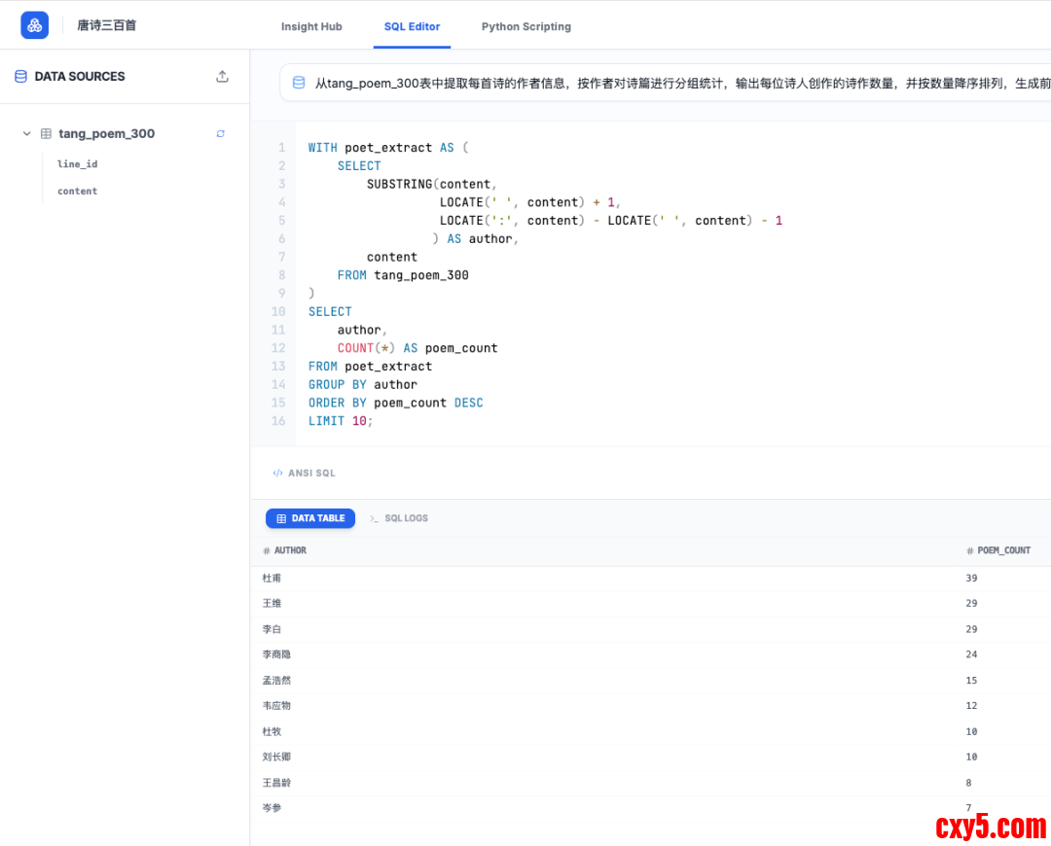Click the Data Sources database icon
The height and width of the screenshot is (846, 1051).
point(20,77)
